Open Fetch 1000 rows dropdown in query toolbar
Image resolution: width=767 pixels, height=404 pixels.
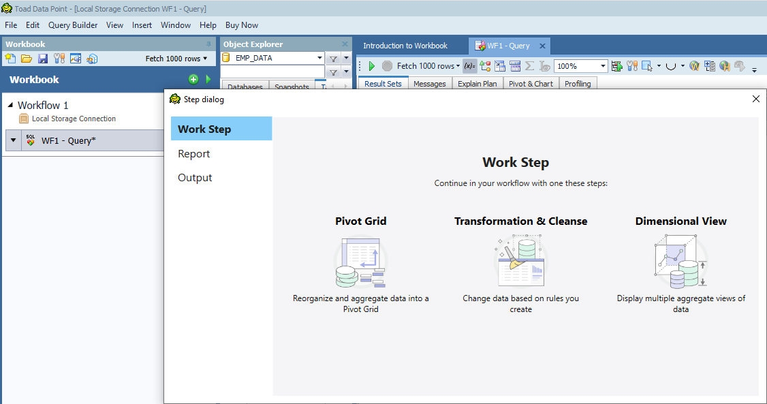click(428, 66)
